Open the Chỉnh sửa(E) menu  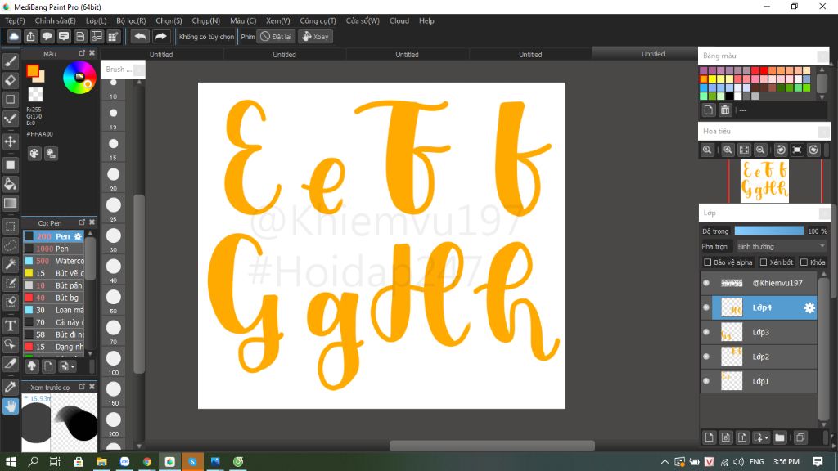pyautogui.click(x=55, y=20)
